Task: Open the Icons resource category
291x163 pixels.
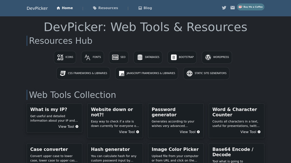Action: 65,57
